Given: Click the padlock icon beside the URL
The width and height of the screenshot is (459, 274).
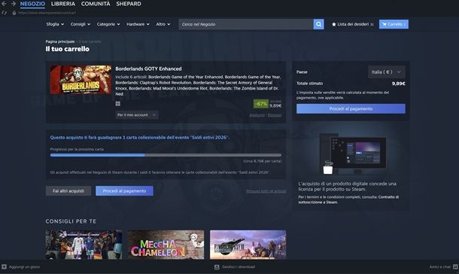Looking at the screenshot, I should [x=14, y=13].
